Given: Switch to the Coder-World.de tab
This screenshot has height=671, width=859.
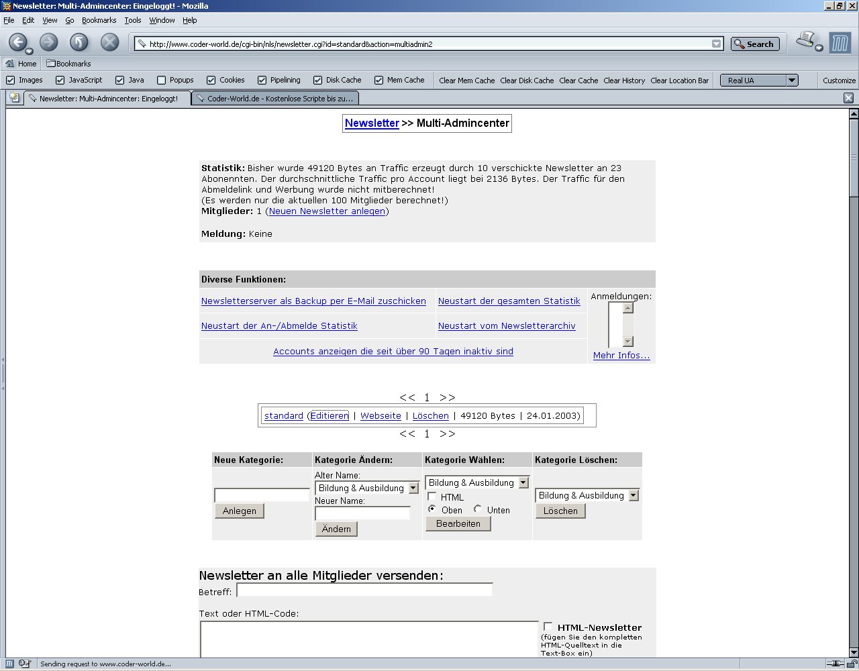Looking at the screenshot, I should click(x=275, y=98).
